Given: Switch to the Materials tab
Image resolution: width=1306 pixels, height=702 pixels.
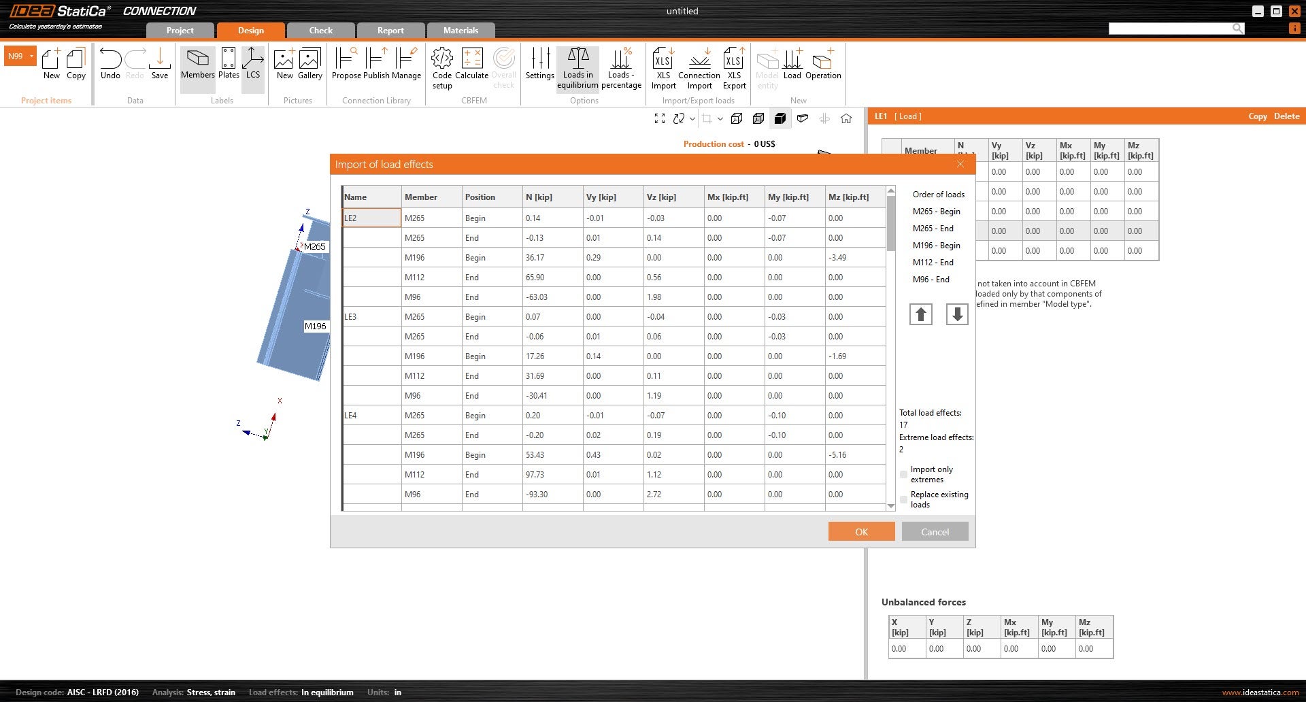Looking at the screenshot, I should pyautogui.click(x=460, y=30).
